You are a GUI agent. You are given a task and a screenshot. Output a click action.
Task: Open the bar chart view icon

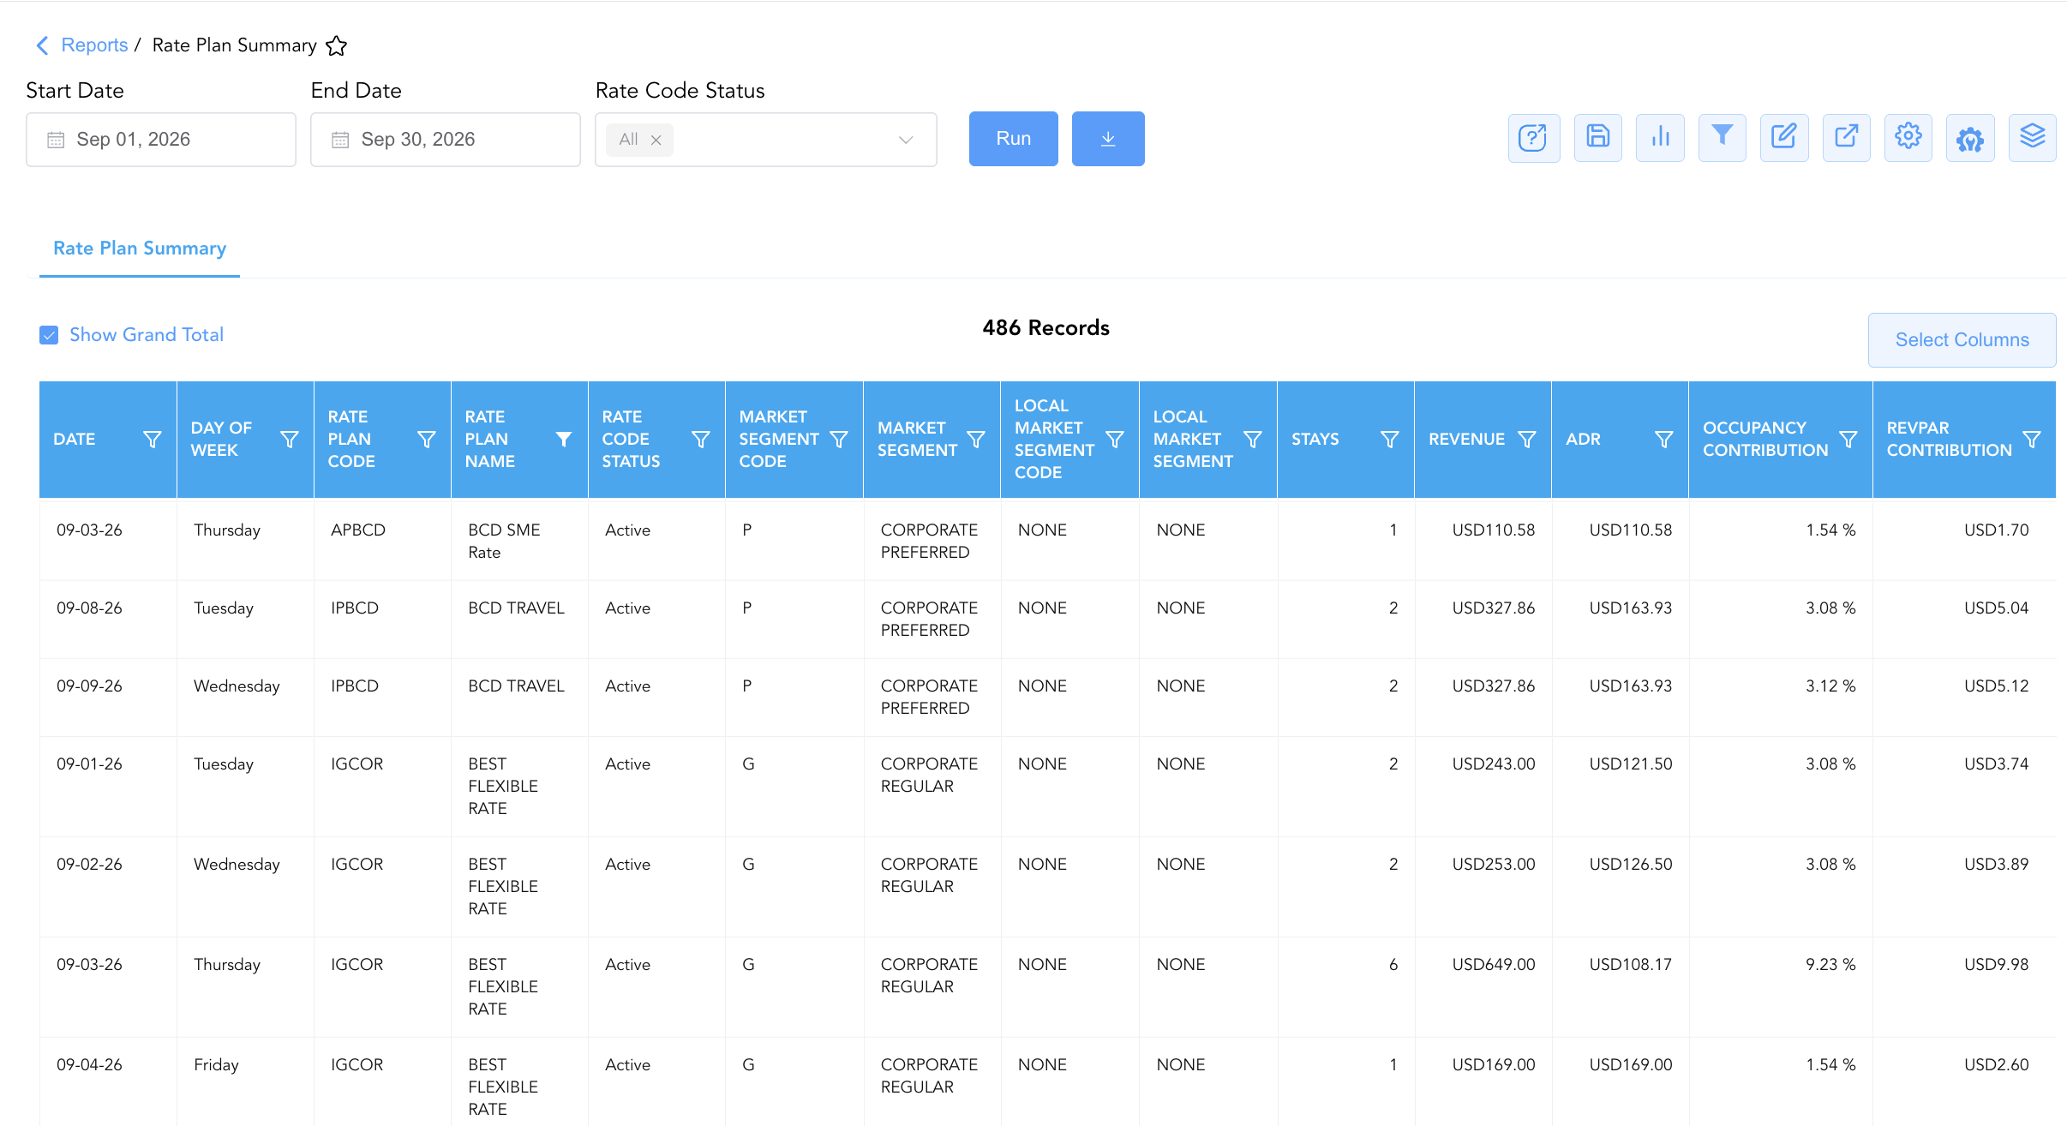pyautogui.click(x=1660, y=138)
